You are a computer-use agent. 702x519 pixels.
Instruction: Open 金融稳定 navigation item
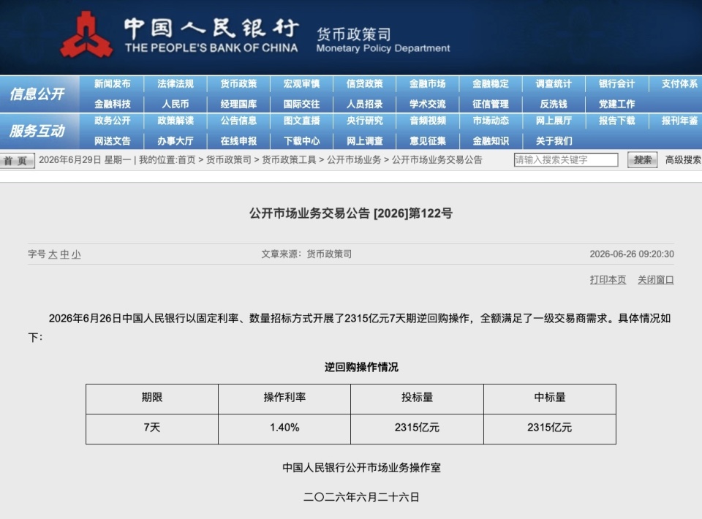pyautogui.click(x=491, y=83)
